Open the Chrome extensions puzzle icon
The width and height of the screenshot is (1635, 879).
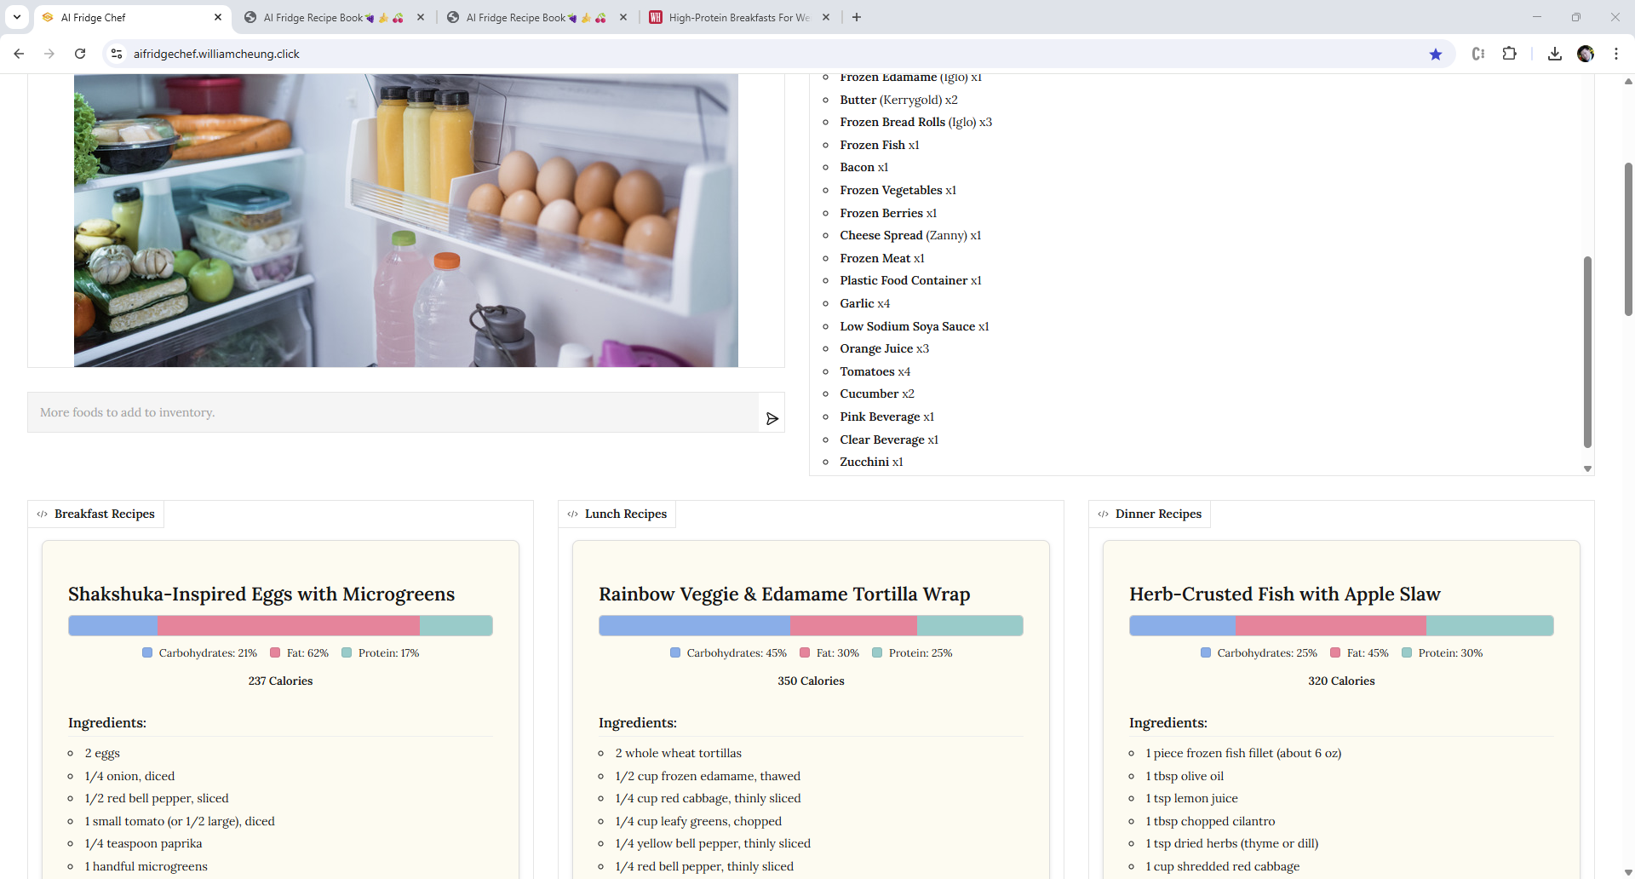click(x=1510, y=54)
